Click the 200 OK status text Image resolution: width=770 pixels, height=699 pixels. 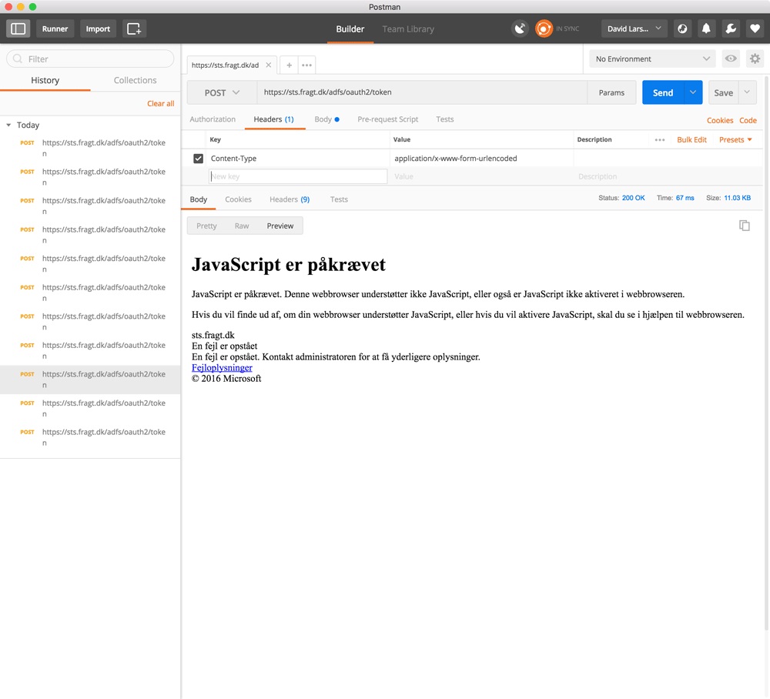click(x=633, y=198)
